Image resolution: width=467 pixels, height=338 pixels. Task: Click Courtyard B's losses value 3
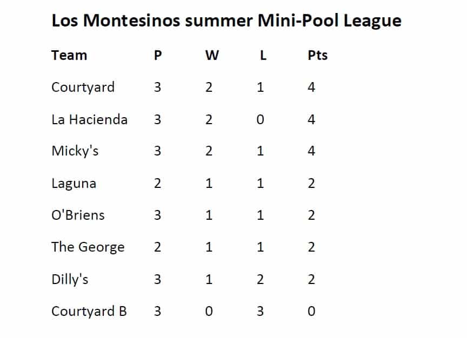click(x=261, y=311)
